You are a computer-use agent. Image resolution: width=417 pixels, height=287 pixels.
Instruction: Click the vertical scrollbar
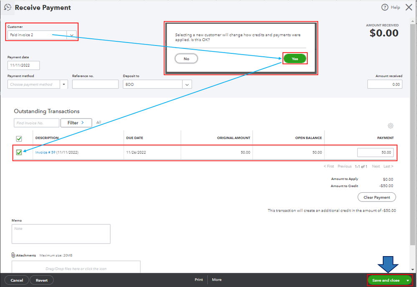412,134
